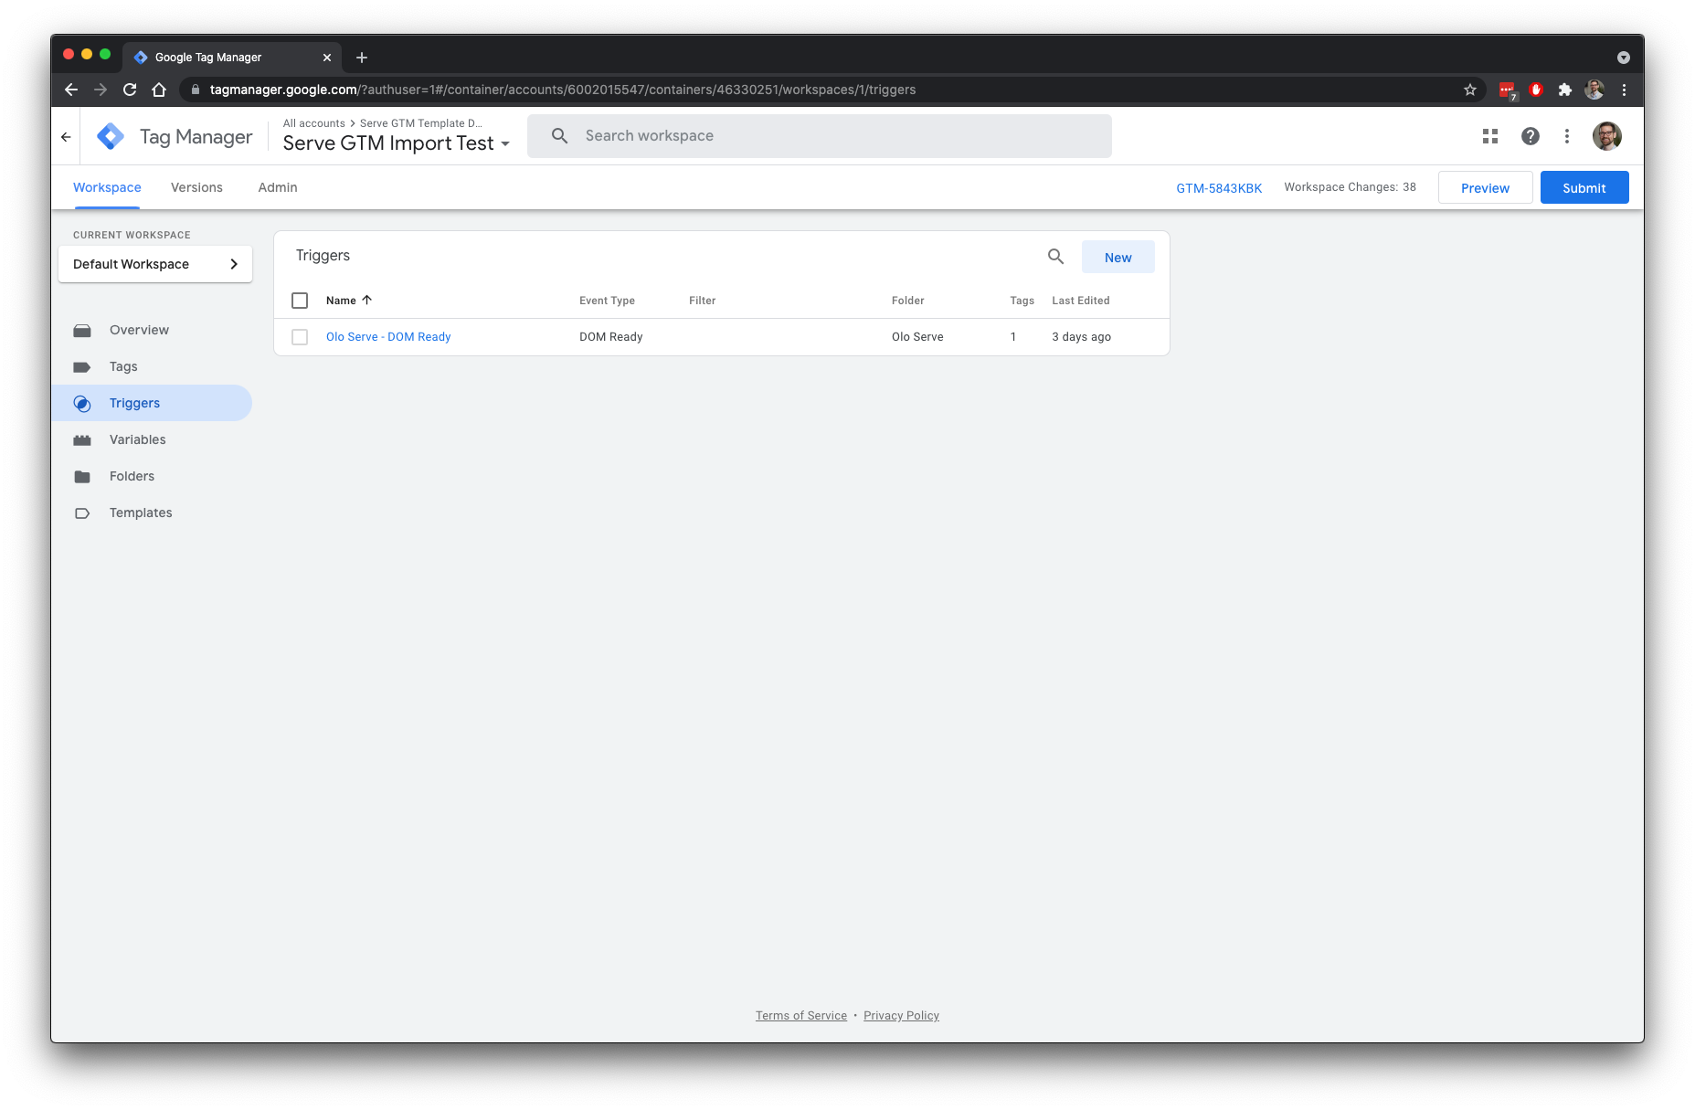Click the browser back arrow
The height and width of the screenshot is (1110, 1695).
coord(71,90)
